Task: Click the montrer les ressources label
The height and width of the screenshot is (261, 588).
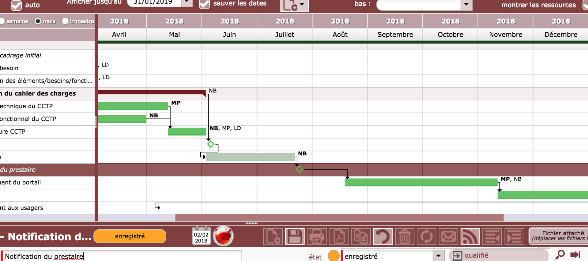Action: [x=538, y=5]
